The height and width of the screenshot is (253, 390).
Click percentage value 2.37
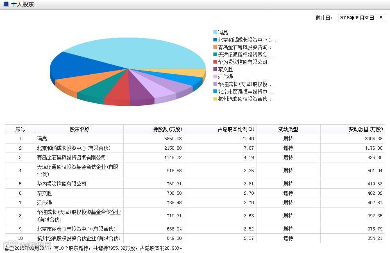(249, 238)
